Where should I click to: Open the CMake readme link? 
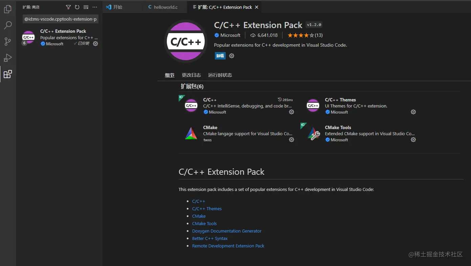[x=199, y=216]
